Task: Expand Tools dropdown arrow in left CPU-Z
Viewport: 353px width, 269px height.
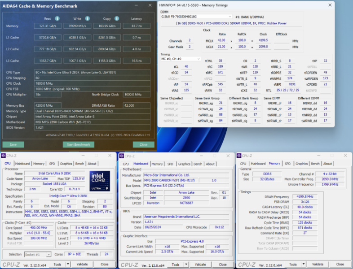Action: pyautogui.click(x=68, y=264)
